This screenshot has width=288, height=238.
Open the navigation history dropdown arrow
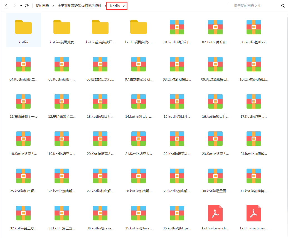(21, 6)
